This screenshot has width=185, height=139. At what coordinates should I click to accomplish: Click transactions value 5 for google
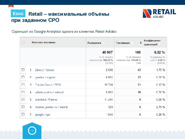click(x=140, y=115)
